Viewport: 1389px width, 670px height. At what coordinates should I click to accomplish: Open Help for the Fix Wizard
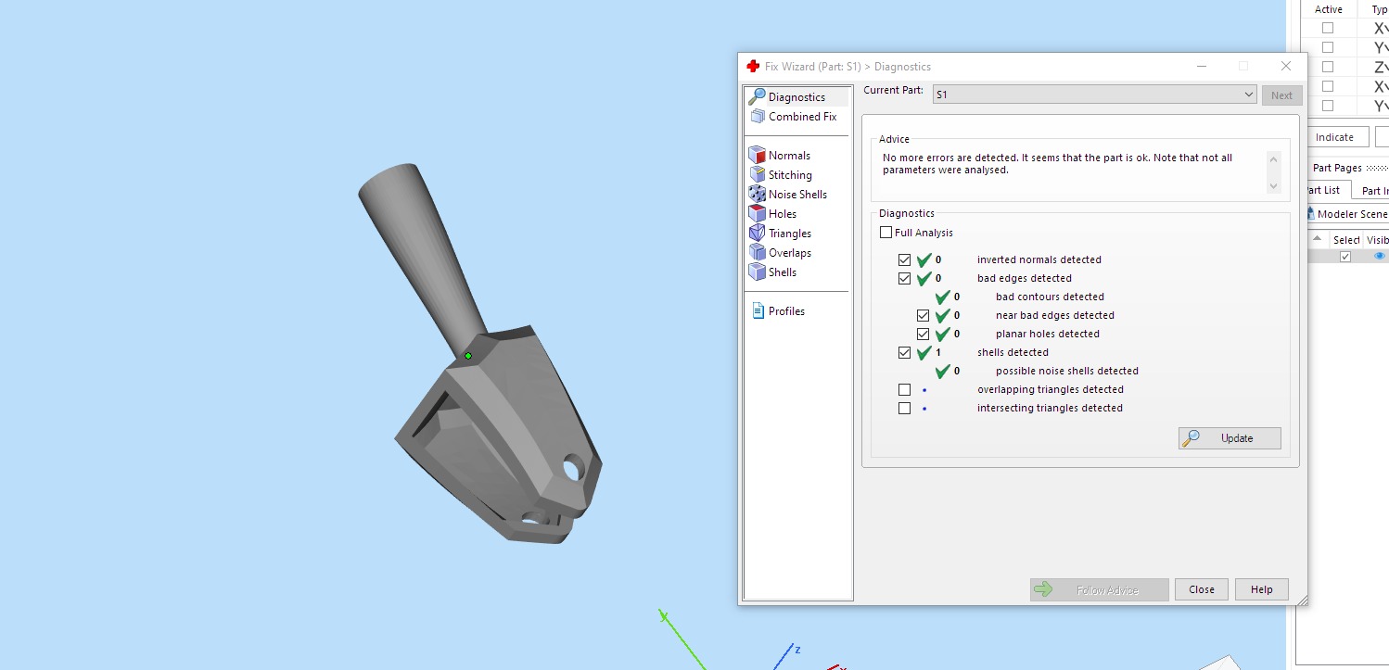coord(1262,589)
